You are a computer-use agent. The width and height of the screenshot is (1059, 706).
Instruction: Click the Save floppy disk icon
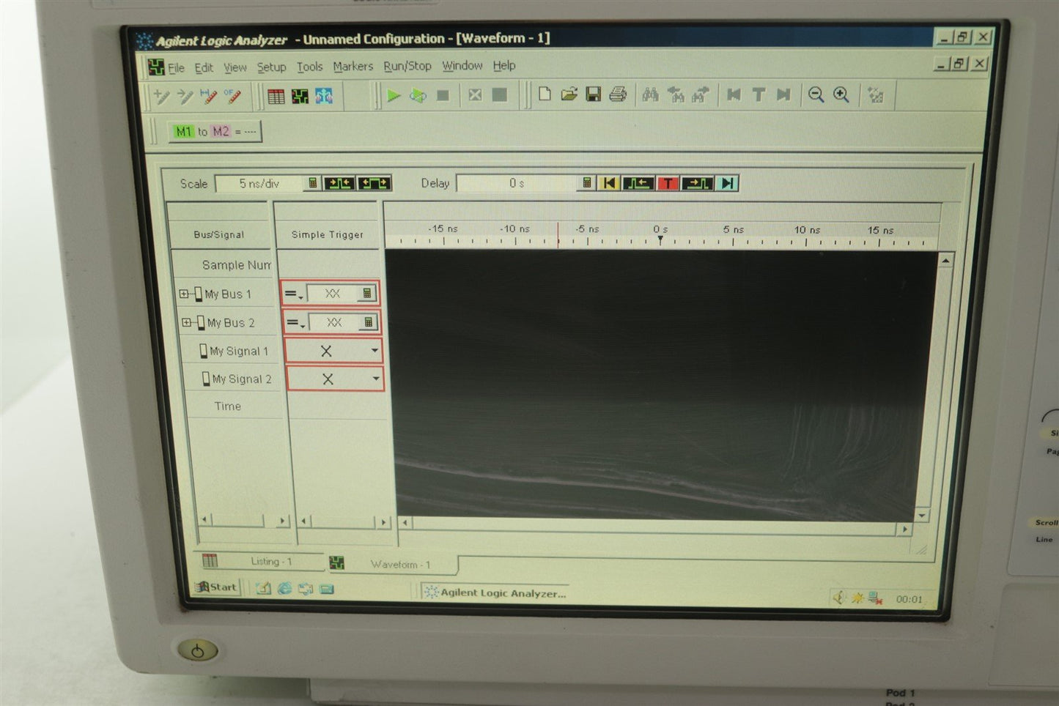(594, 94)
